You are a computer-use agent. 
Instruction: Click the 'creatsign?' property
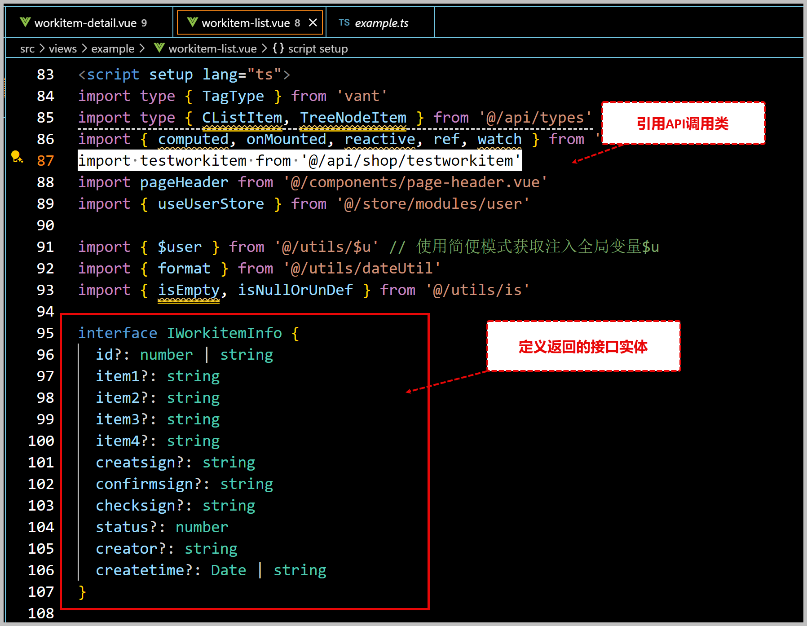[140, 463]
